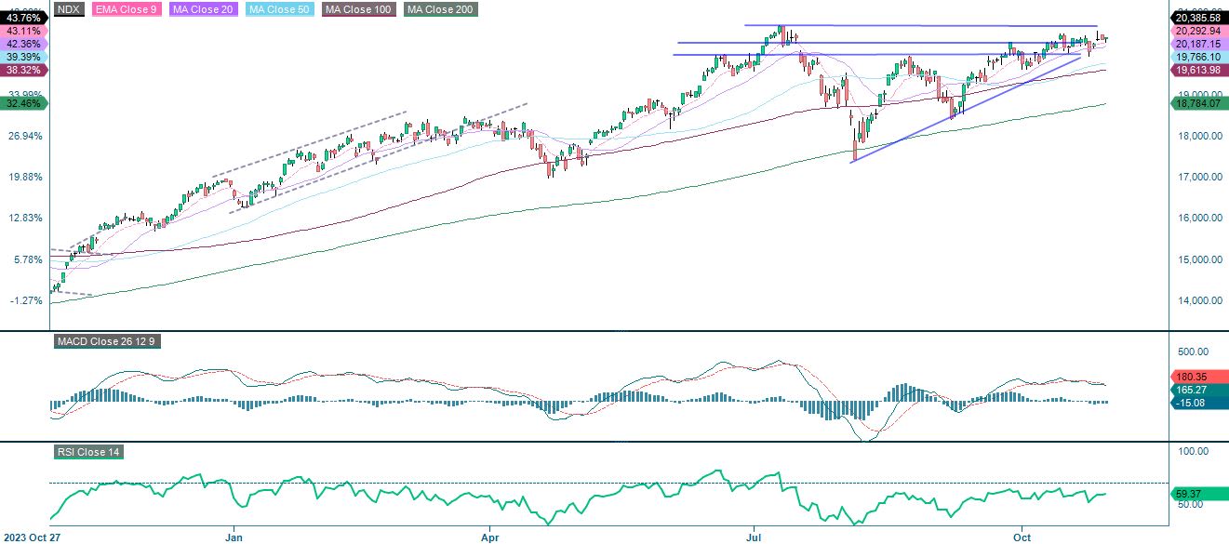Click the last price label 20,385.58
Screen dimensions: 1229x544
[1200, 16]
